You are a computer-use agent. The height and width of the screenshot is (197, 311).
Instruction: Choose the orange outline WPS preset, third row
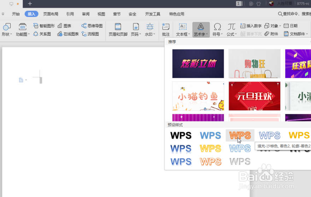(210, 162)
